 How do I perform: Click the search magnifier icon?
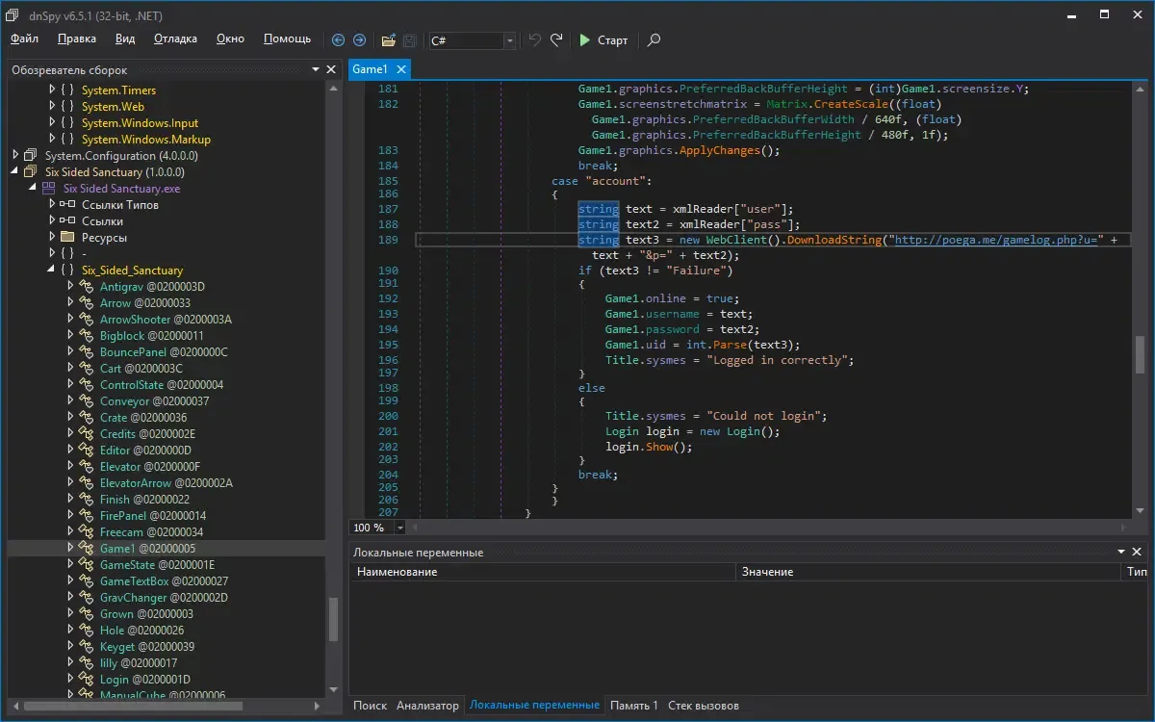(x=654, y=40)
